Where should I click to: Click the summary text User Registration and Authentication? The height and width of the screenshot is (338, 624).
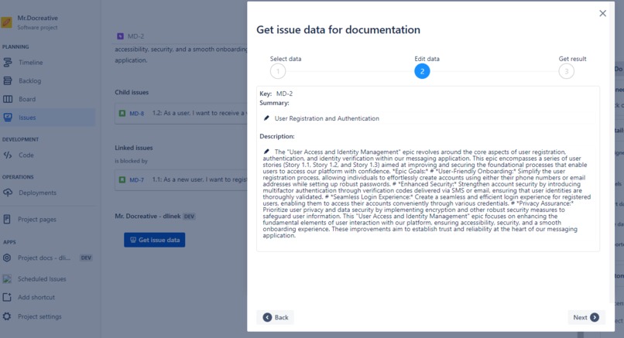(327, 118)
